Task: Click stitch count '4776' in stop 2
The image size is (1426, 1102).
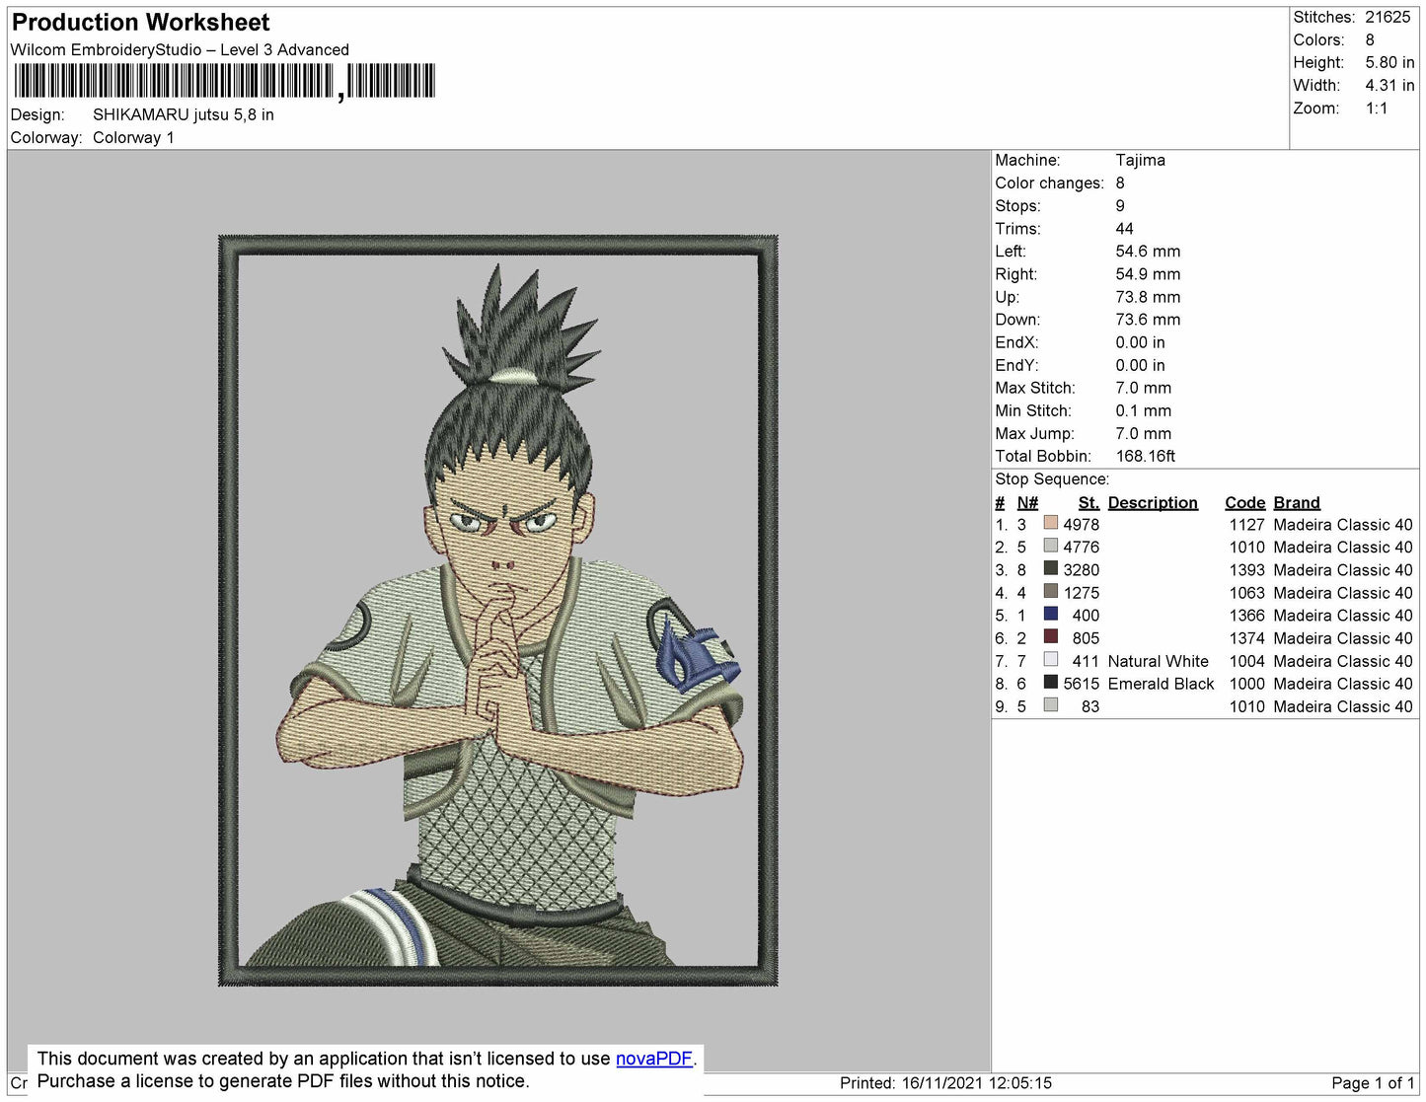Action: click(1081, 548)
